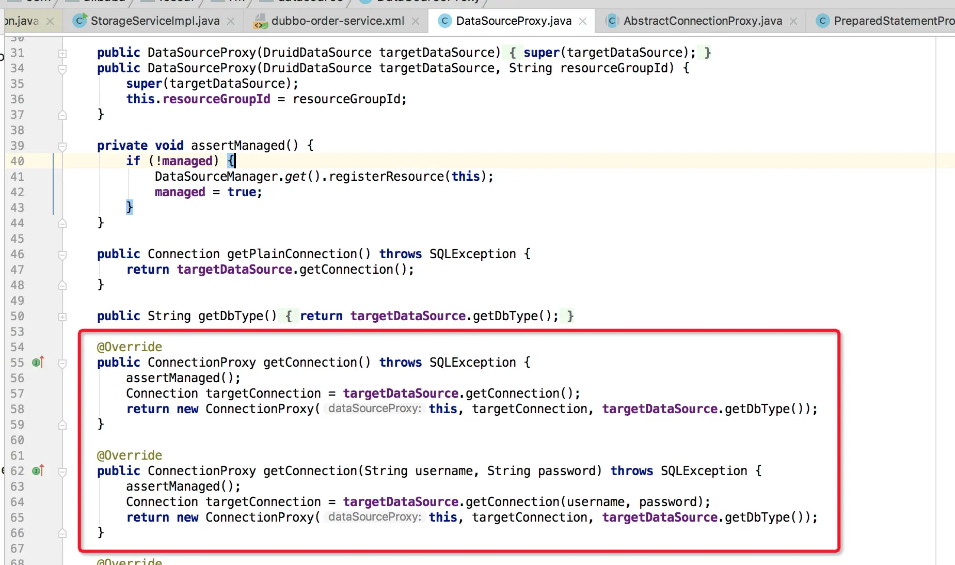Click 'String username' parameter on line 62
This screenshot has height=565, width=955.
[x=419, y=471]
